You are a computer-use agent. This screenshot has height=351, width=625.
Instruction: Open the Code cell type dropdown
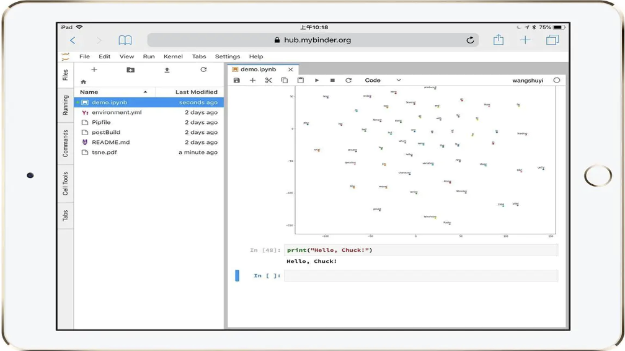coord(382,80)
